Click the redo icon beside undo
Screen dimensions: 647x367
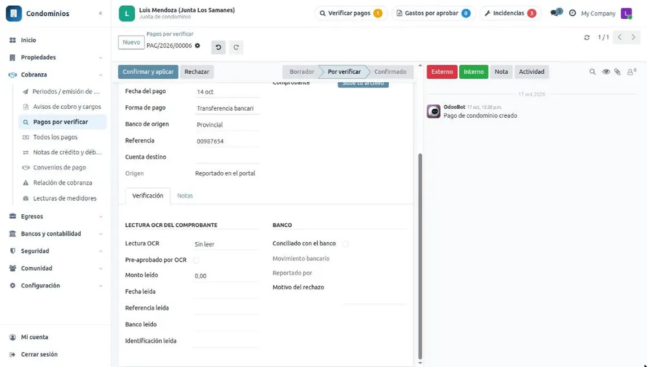(x=236, y=47)
